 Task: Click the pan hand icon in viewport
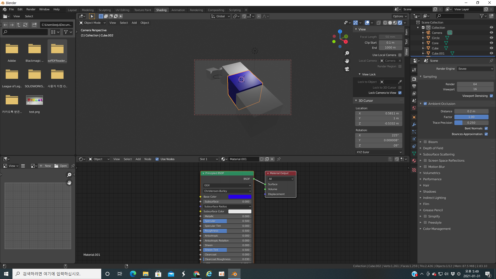tap(347, 61)
